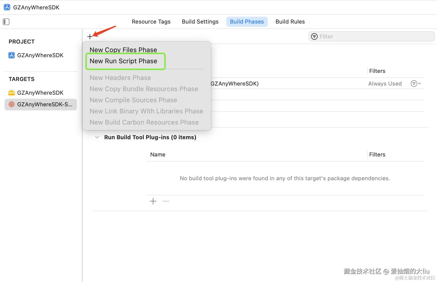437x282 pixels.
Task: Open the Resource Tags tab
Action: point(151,22)
